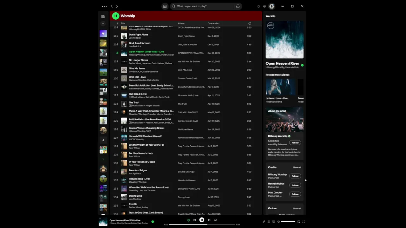The width and height of the screenshot is (406, 228).
Task: Open the play queue
Action: (269, 222)
